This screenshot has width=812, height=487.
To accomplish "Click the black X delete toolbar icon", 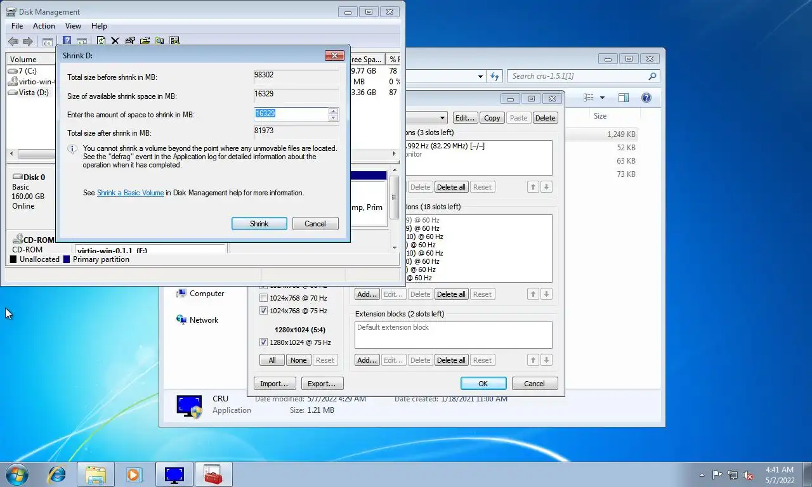I will (115, 41).
